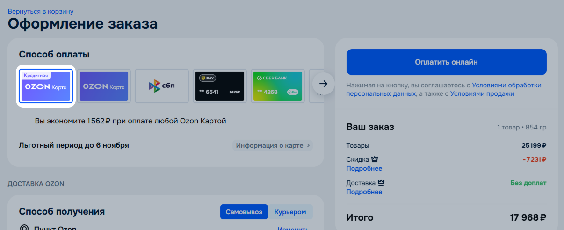Click the Без доплат delivery value
The height and width of the screenshot is (230, 564).
click(528, 183)
